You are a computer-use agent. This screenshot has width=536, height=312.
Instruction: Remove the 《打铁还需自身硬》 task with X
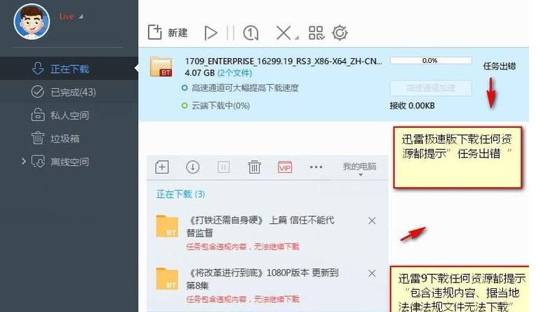point(372,220)
